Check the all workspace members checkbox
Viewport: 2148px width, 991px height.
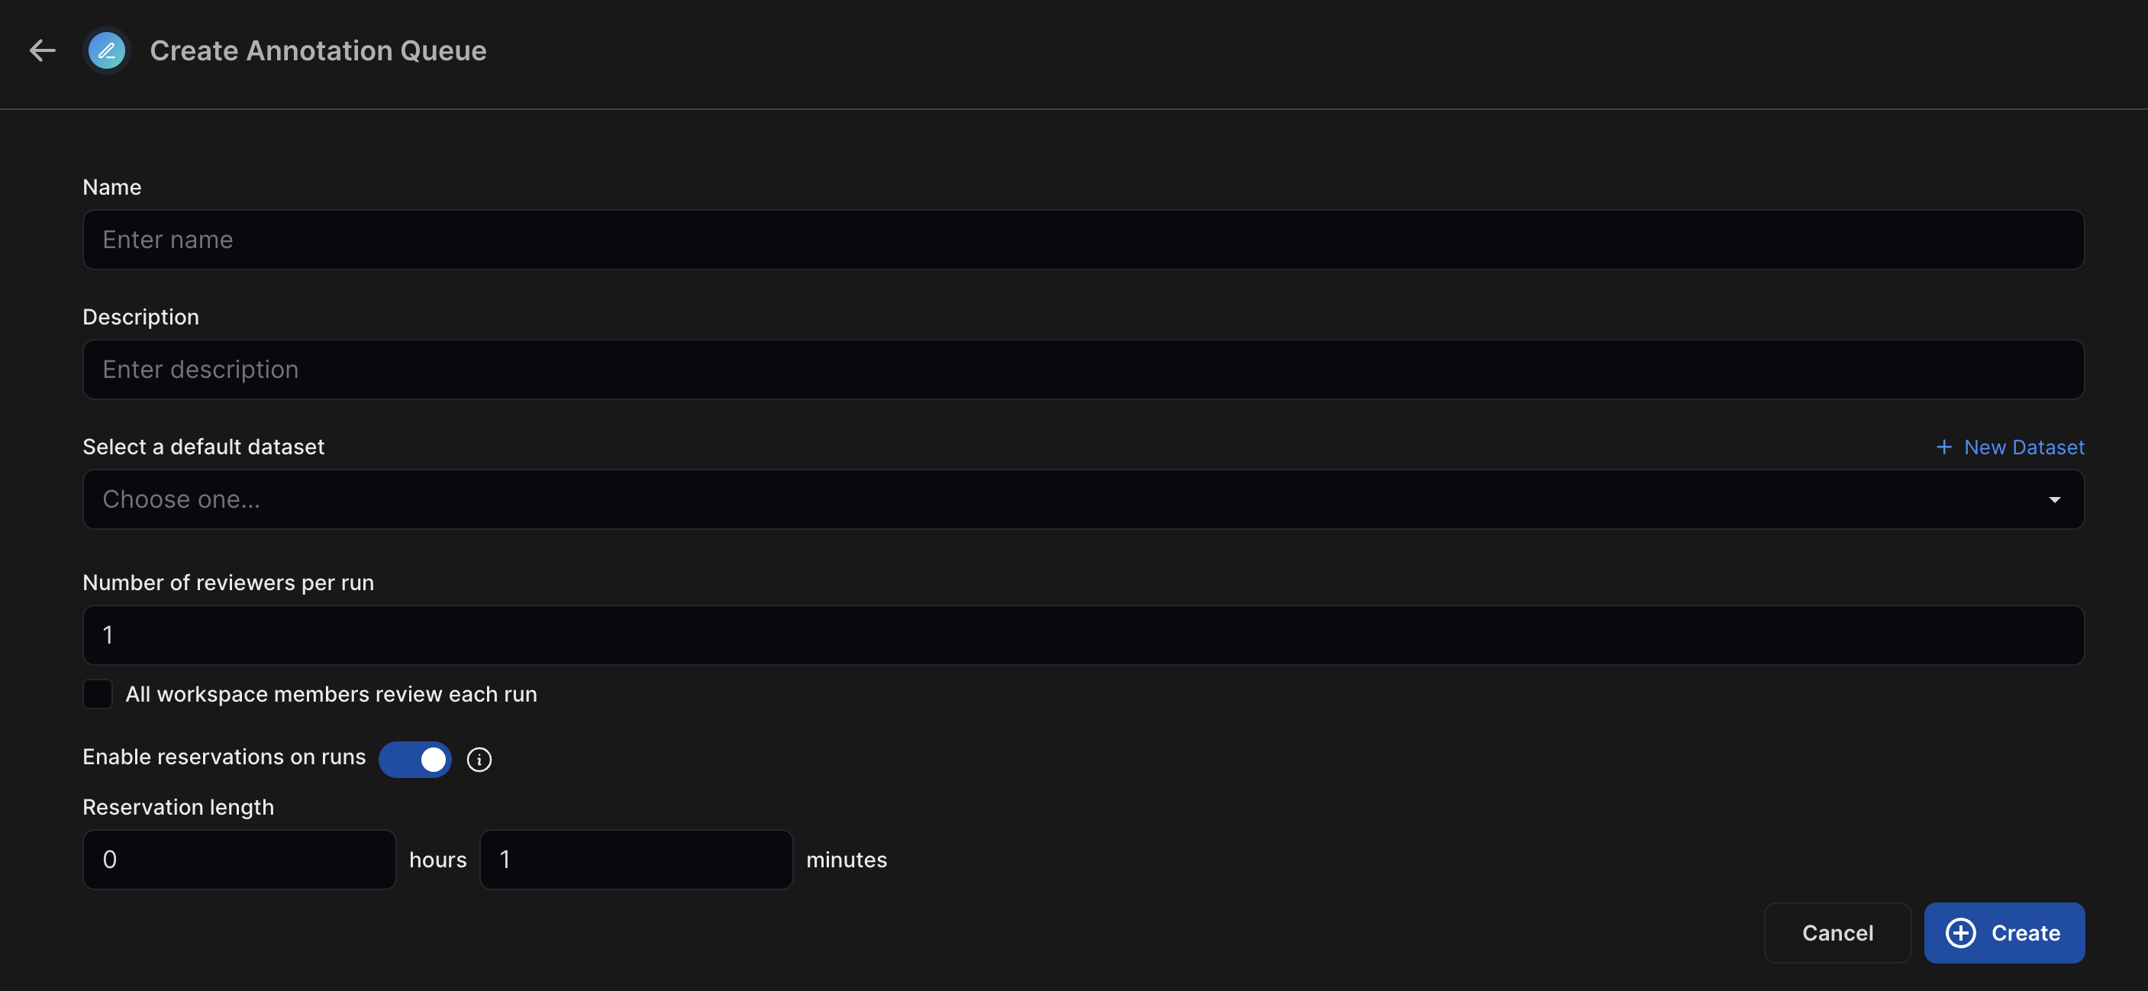[x=98, y=694]
